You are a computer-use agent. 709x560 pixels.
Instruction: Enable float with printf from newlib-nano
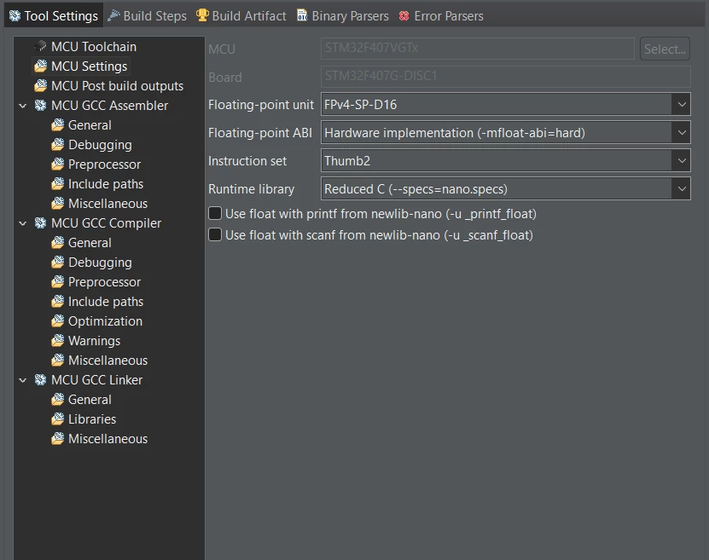[x=215, y=213]
